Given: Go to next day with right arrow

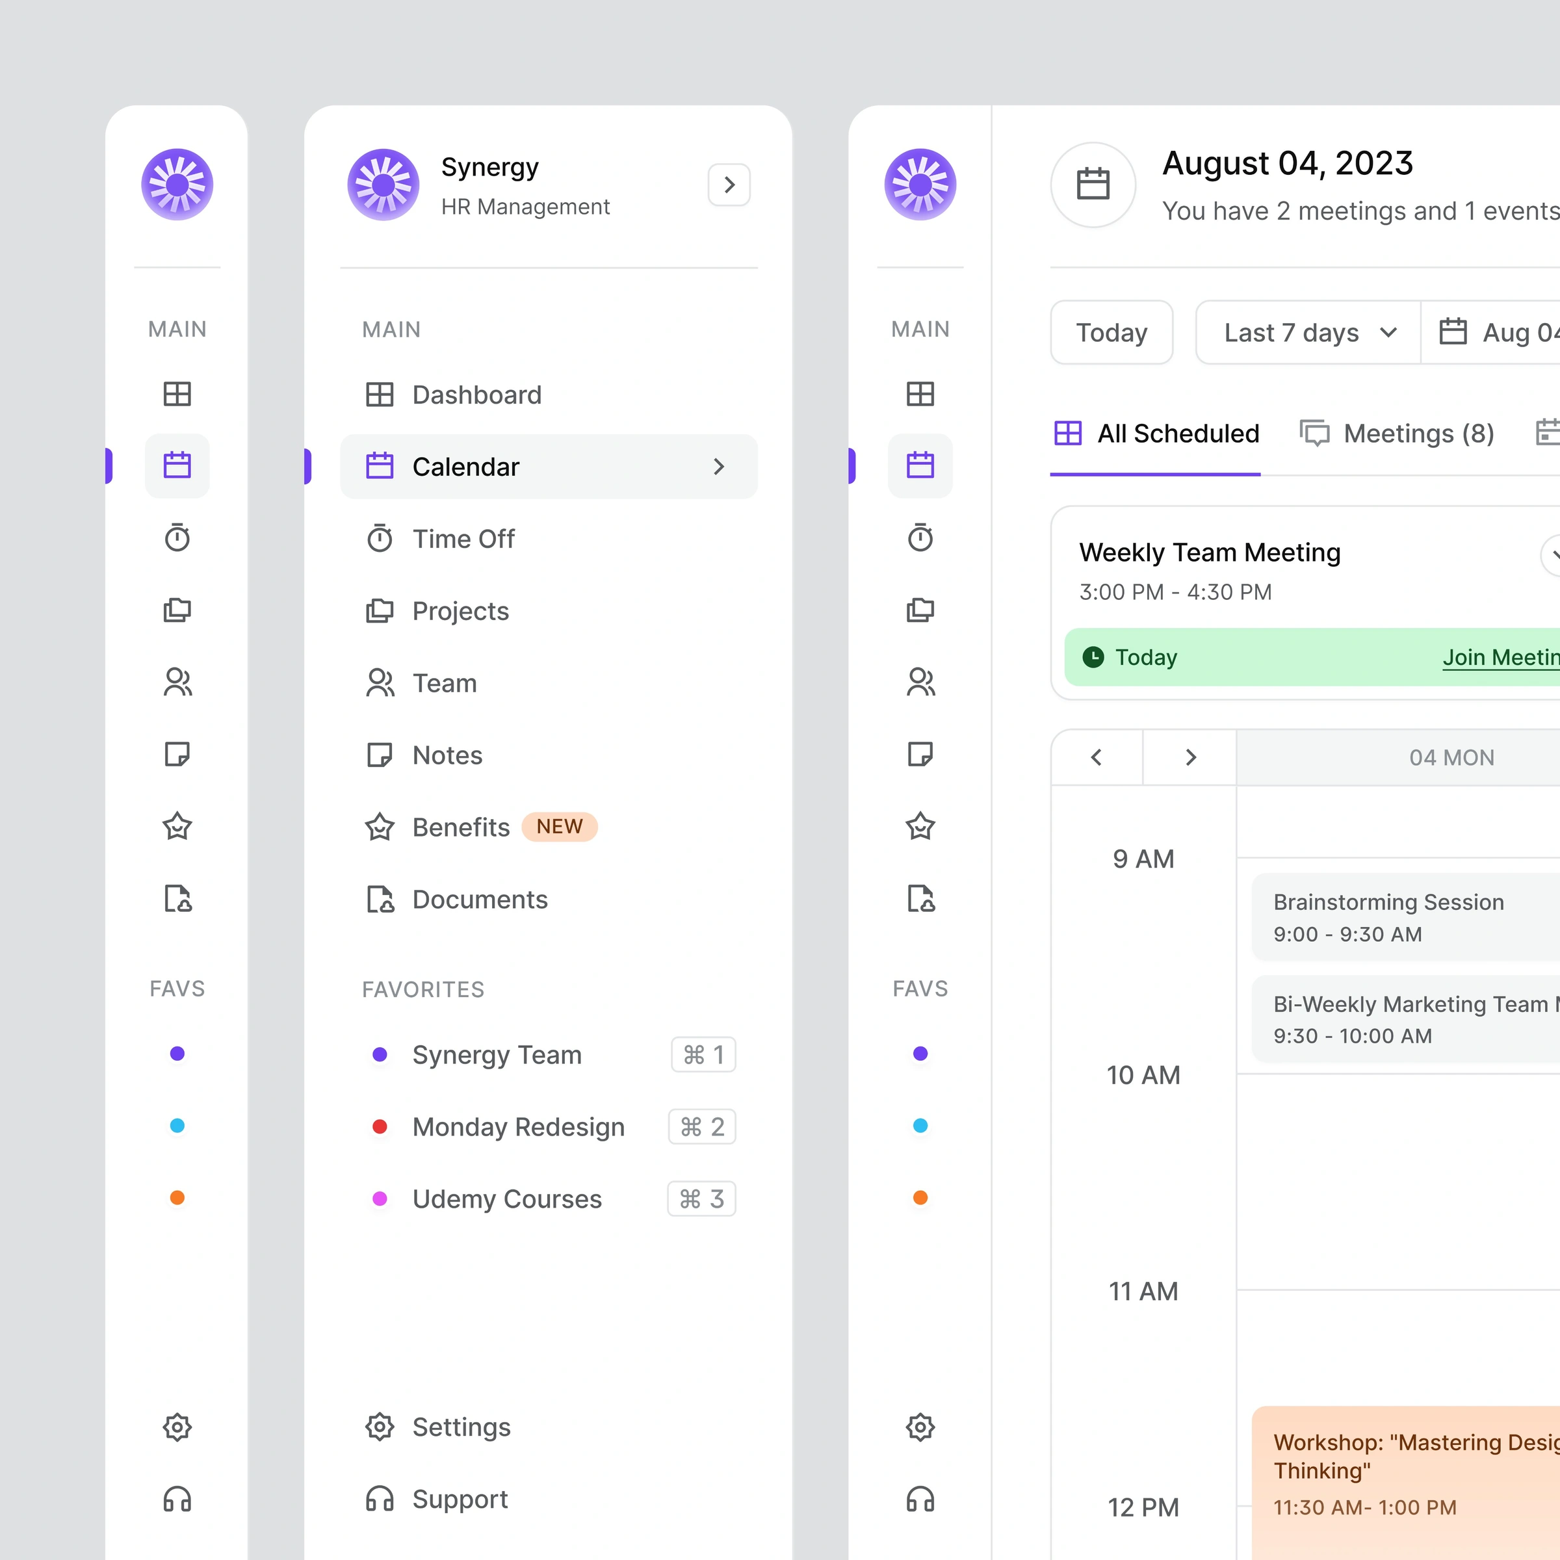Looking at the screenshot, I should [x=1190, y=757].
